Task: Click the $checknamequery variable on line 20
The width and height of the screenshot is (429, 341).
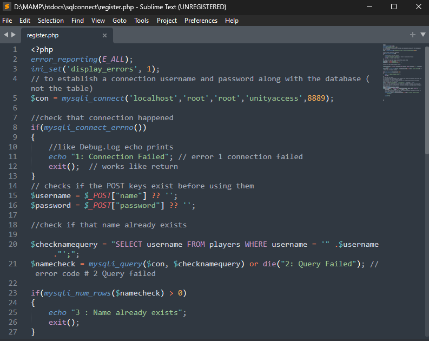Action: pyautogui.click(x=64, y=245)
